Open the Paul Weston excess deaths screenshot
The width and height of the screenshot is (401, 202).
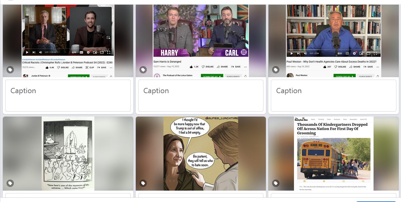pos(333,41)
